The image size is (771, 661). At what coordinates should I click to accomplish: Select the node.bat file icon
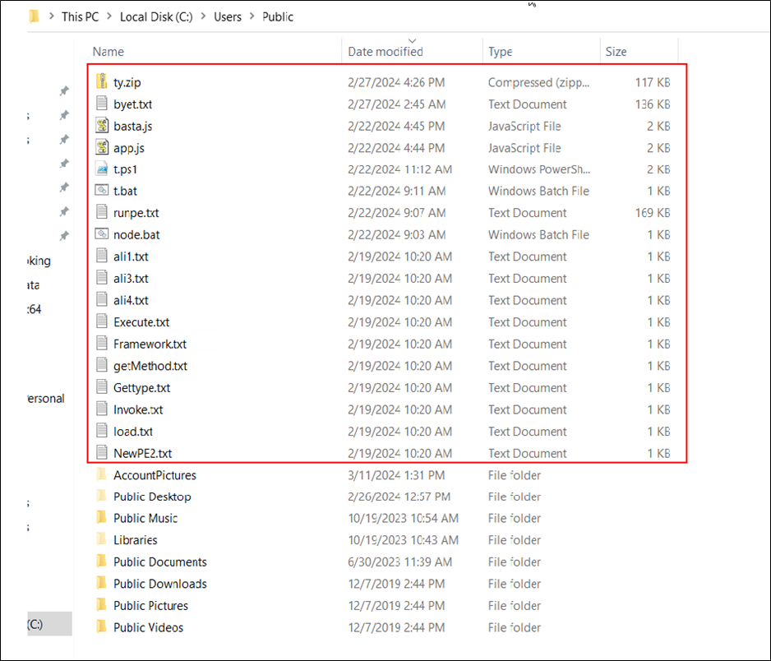[102, 234]
